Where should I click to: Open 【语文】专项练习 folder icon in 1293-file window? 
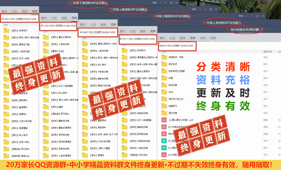(6, 31)
